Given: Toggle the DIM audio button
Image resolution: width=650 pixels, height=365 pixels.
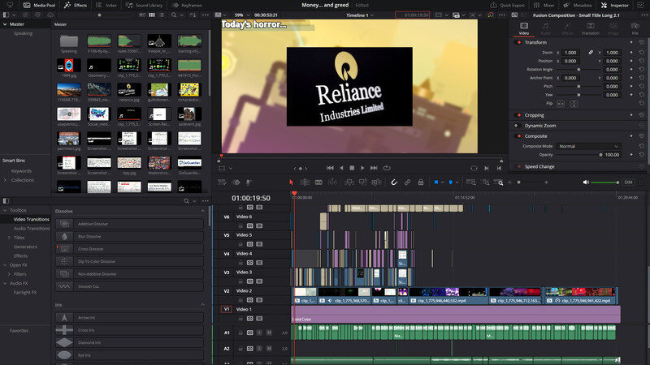Looking at the screenshot, I should click(628, 182).
